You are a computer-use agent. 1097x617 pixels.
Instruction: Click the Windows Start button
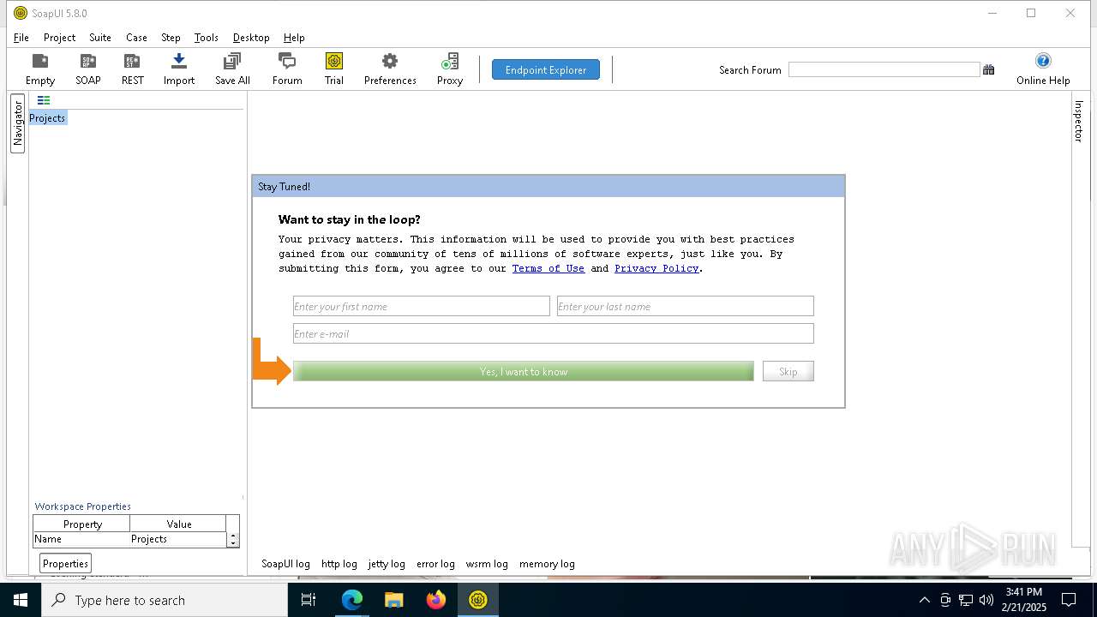(21, 600)
